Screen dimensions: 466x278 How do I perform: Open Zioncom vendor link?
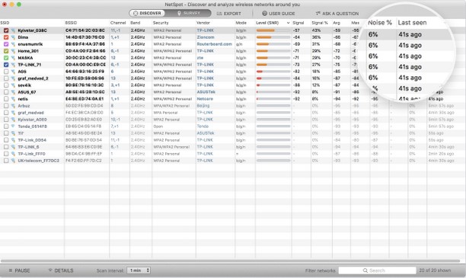point(206,37)
